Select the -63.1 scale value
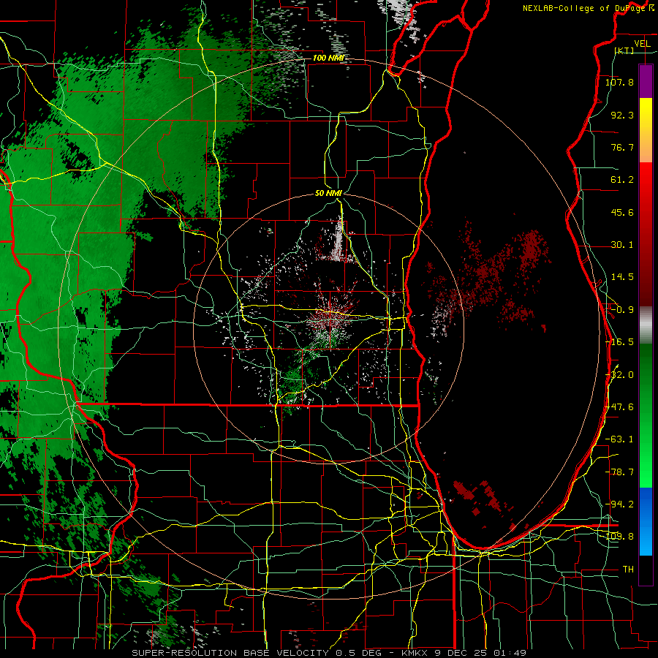The image size is (658, 658). 619,439
